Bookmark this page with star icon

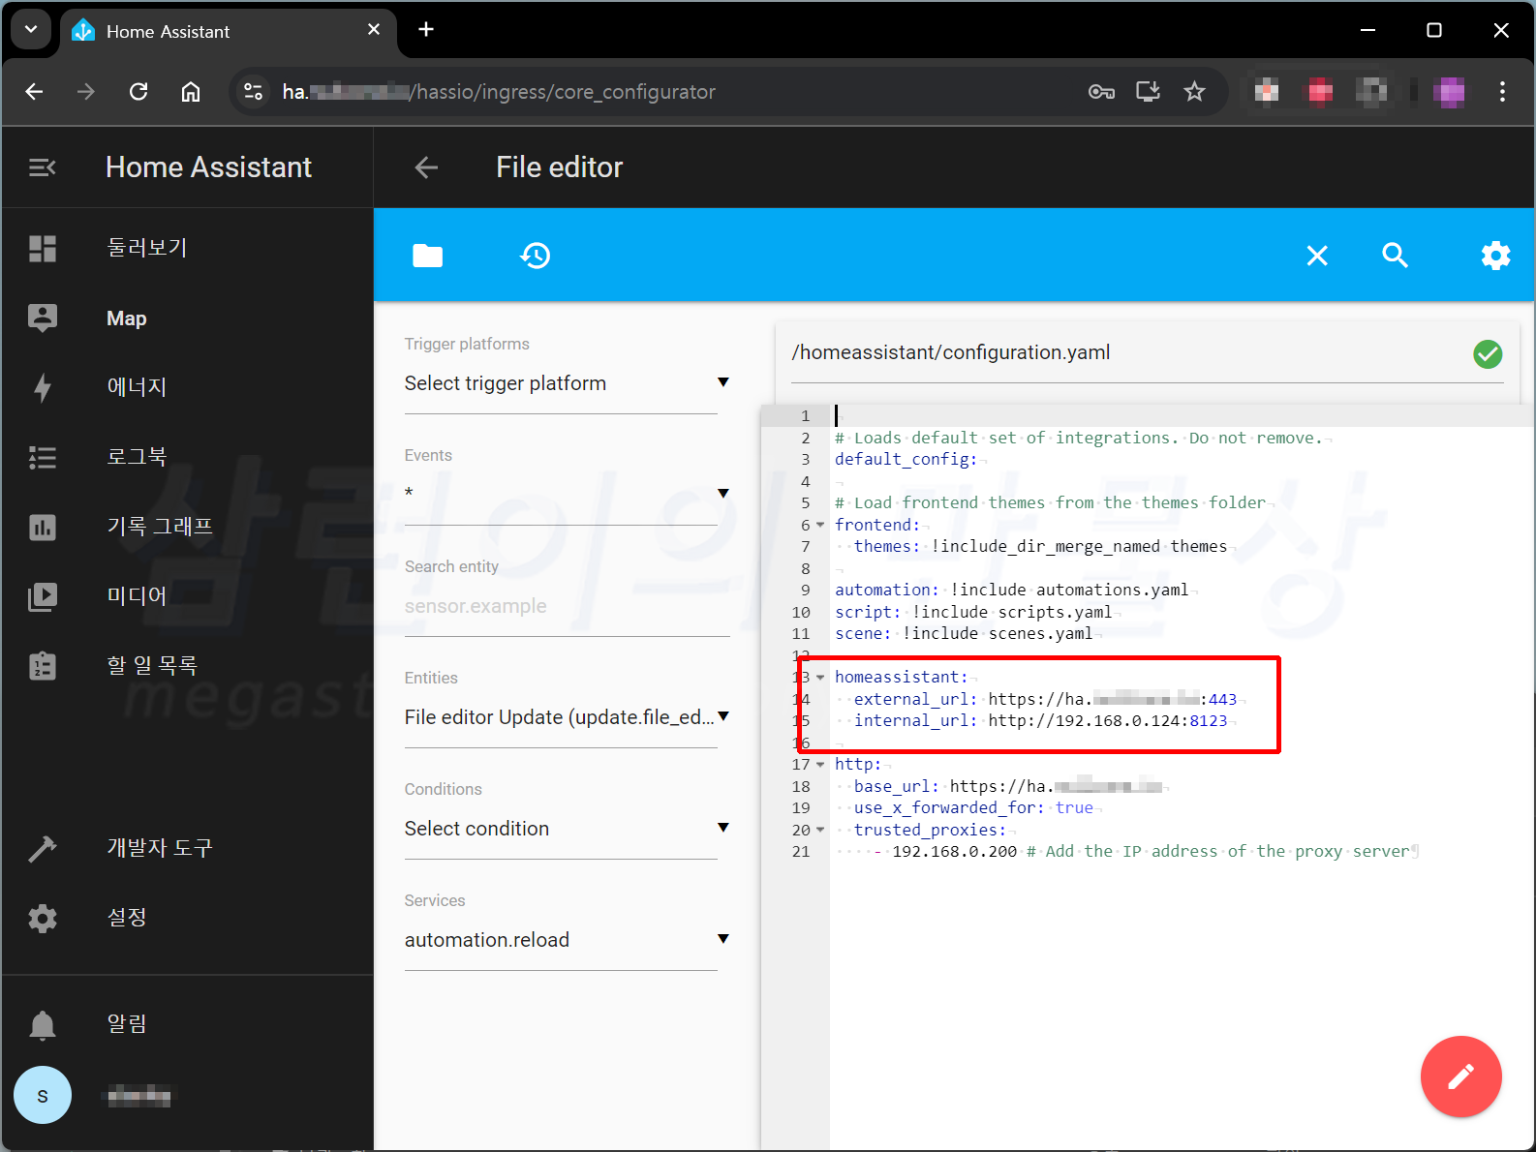coord(1194,92)
